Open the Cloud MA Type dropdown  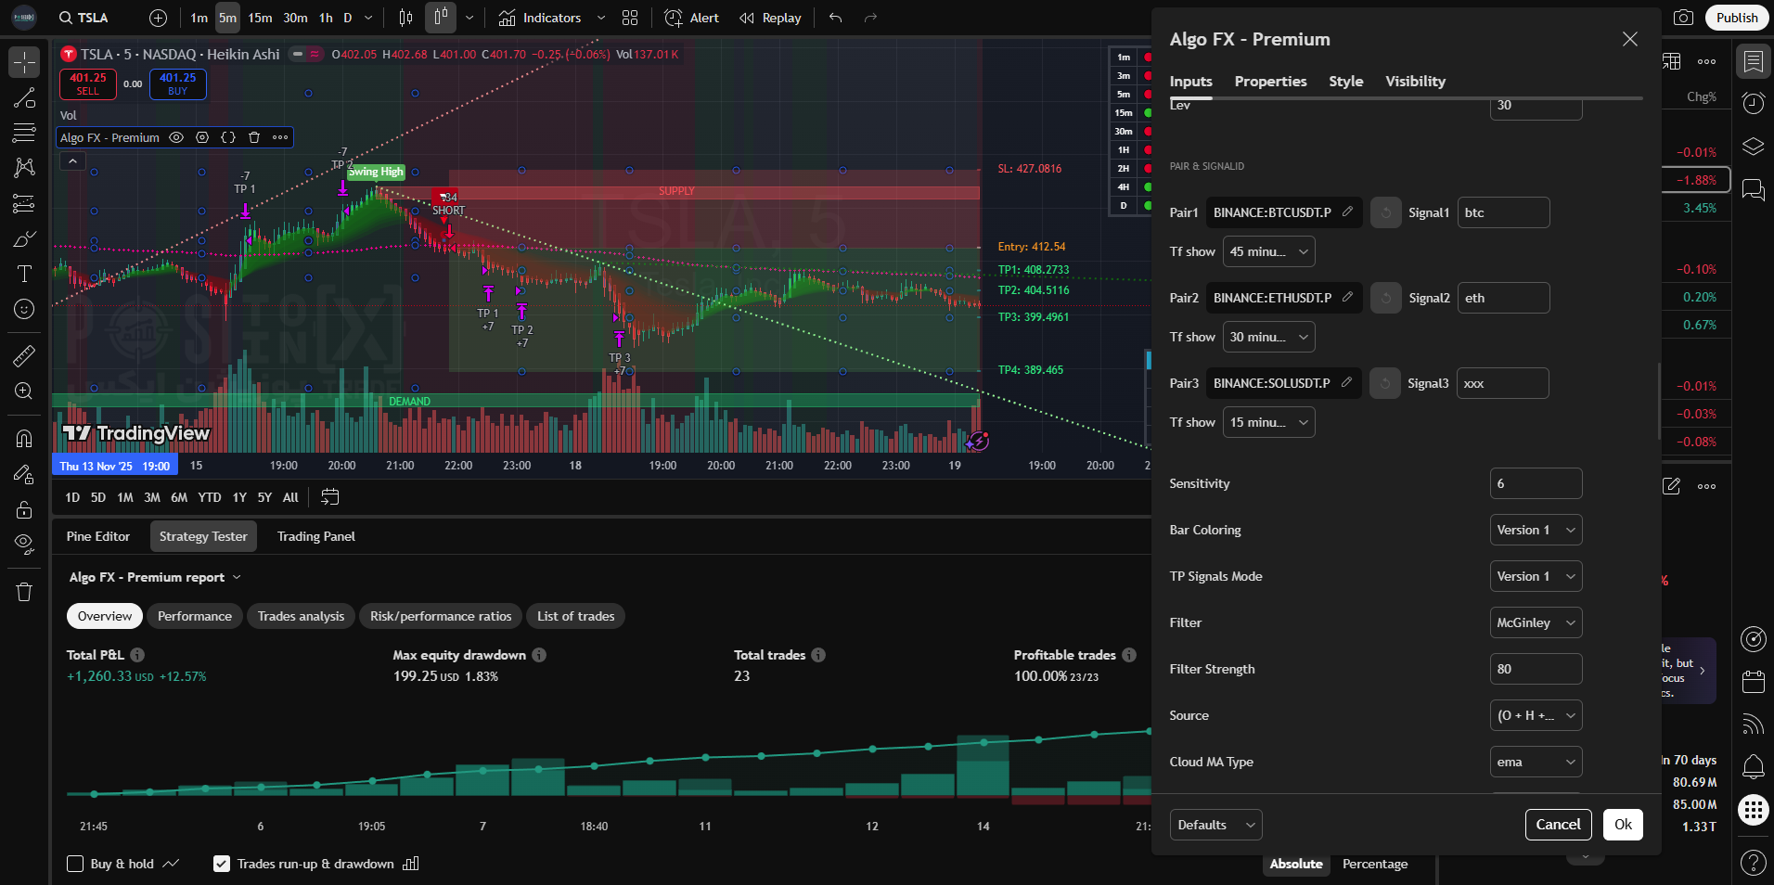[x=1535, y=762]
